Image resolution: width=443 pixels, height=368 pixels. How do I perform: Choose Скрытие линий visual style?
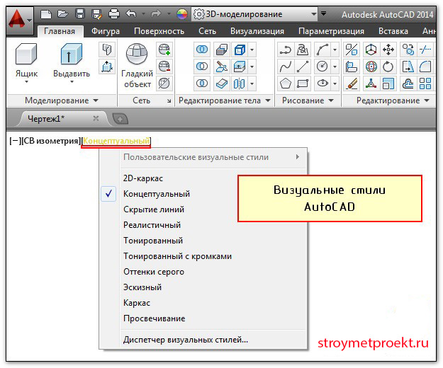154,209
